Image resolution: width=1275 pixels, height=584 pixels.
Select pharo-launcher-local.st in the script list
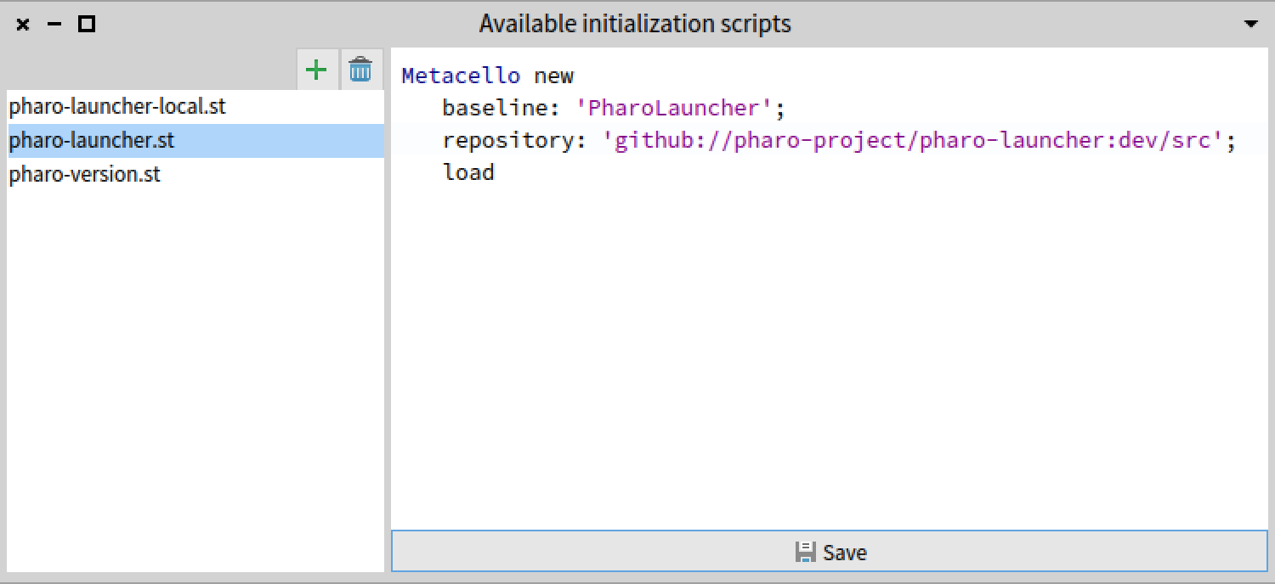tap(195, 107)
